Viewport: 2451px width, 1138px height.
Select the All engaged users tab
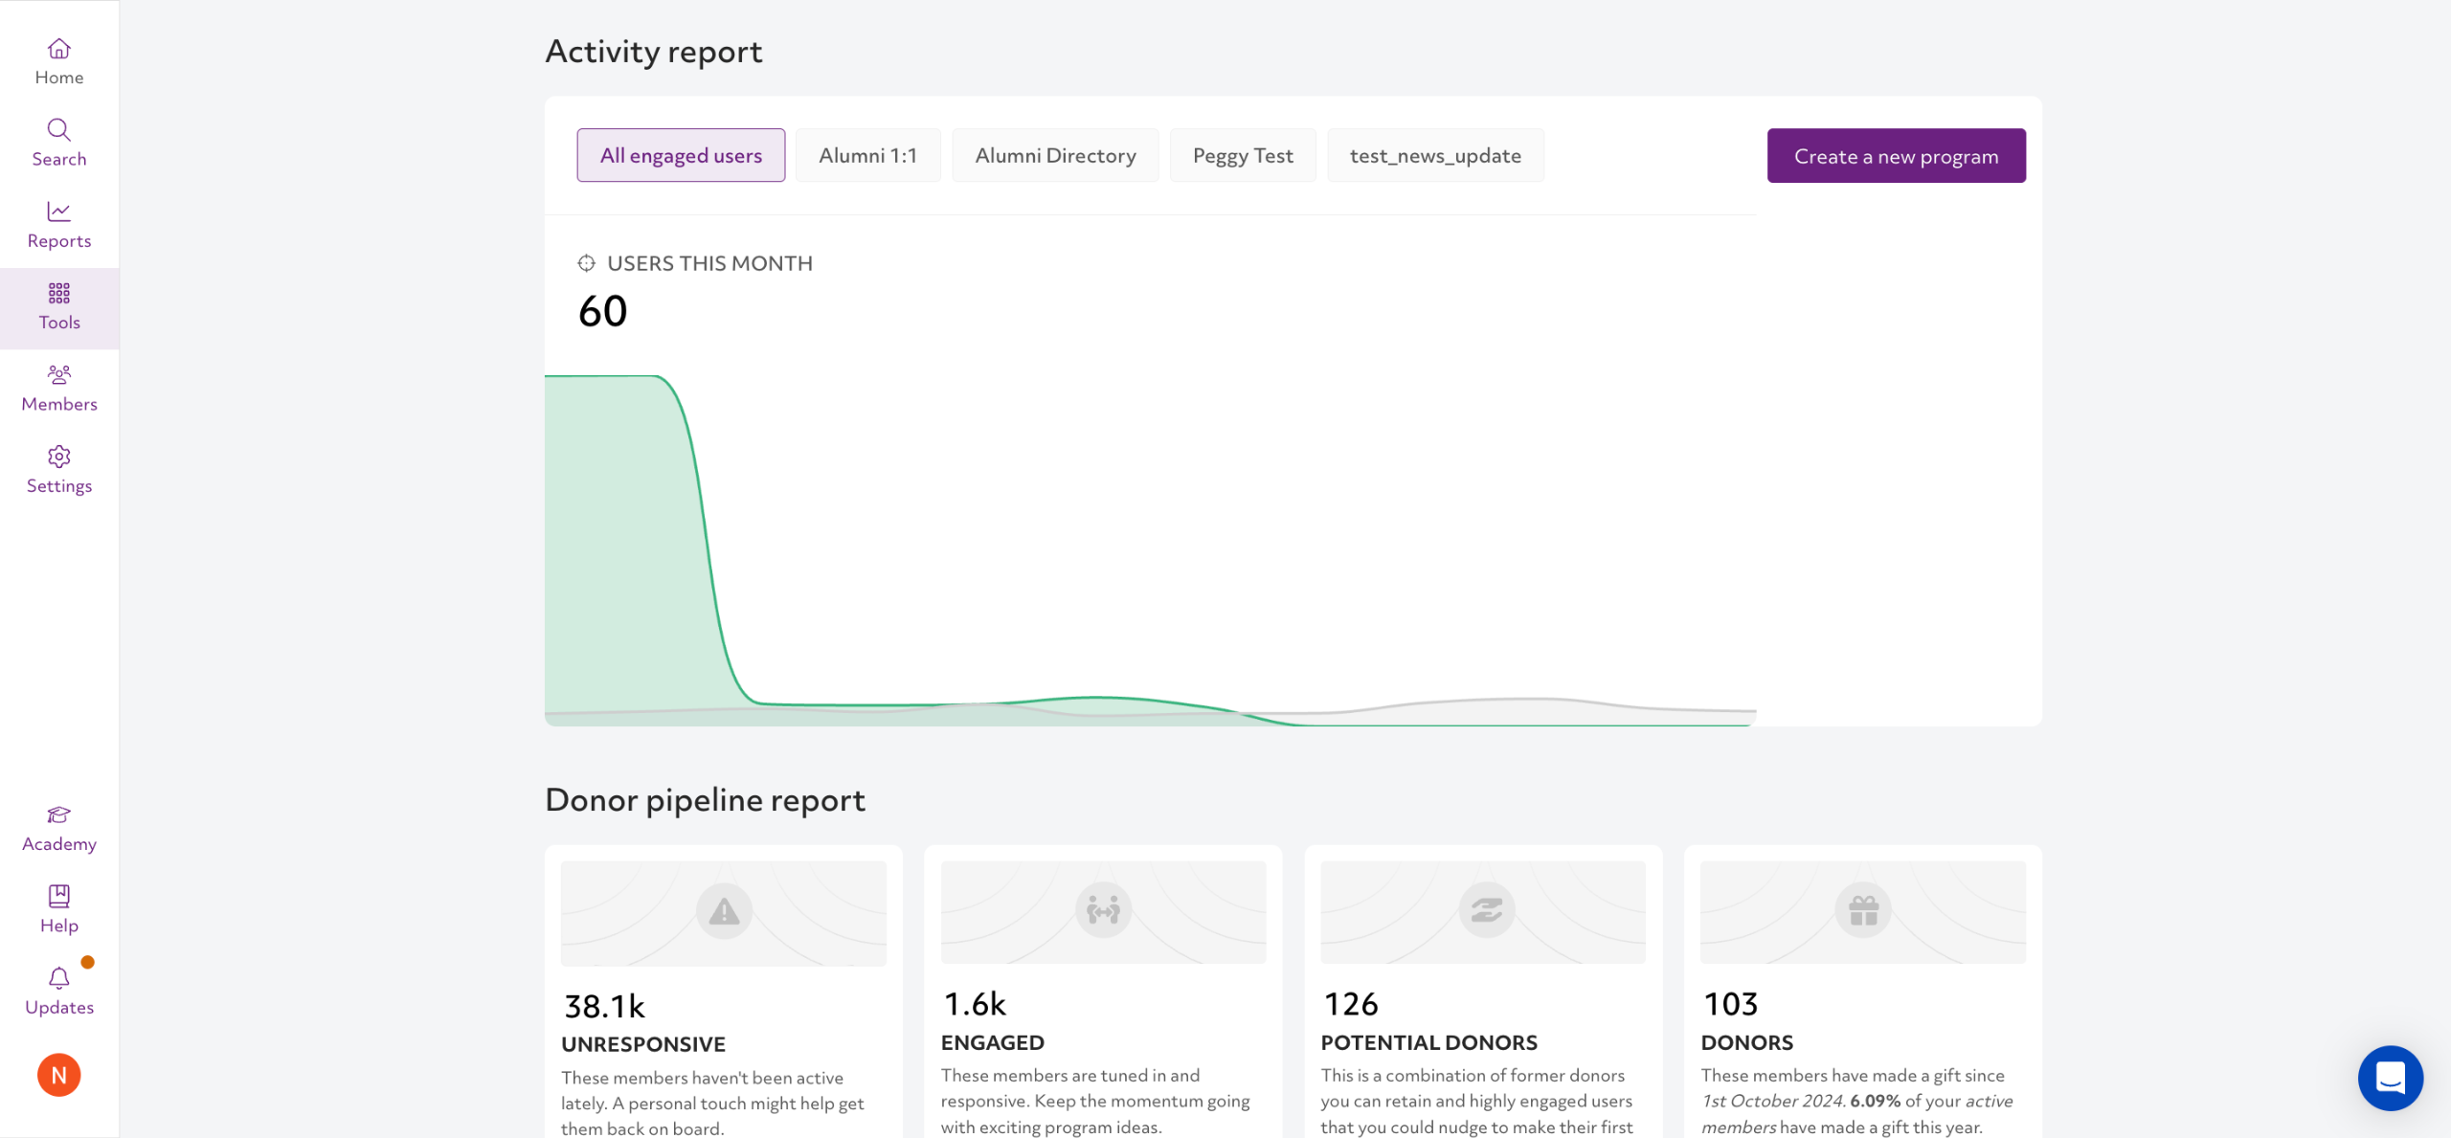click(681, 156)
